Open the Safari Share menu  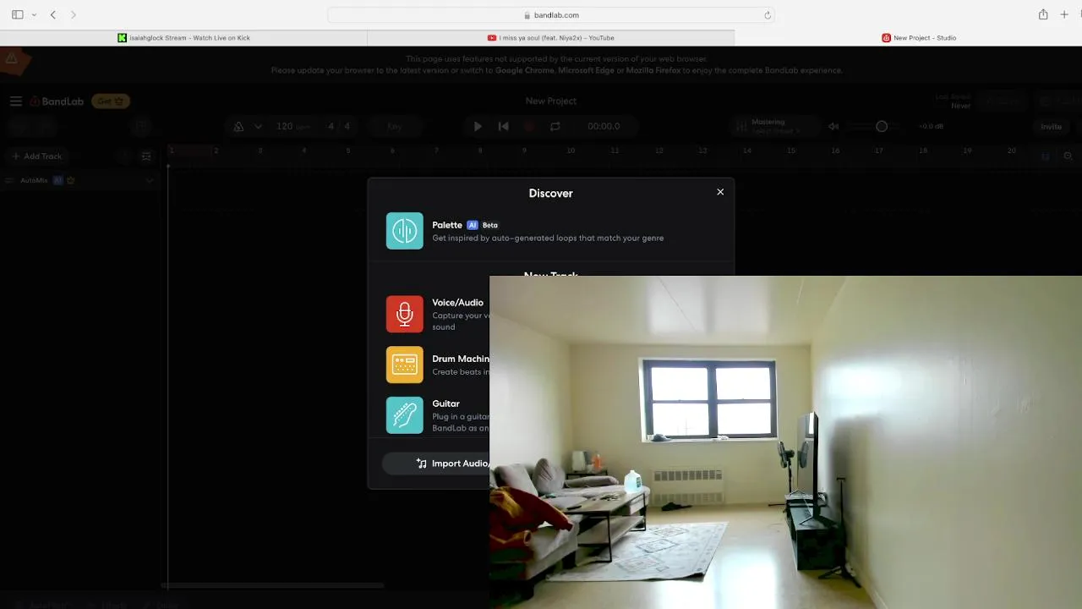coord(1043,14)
